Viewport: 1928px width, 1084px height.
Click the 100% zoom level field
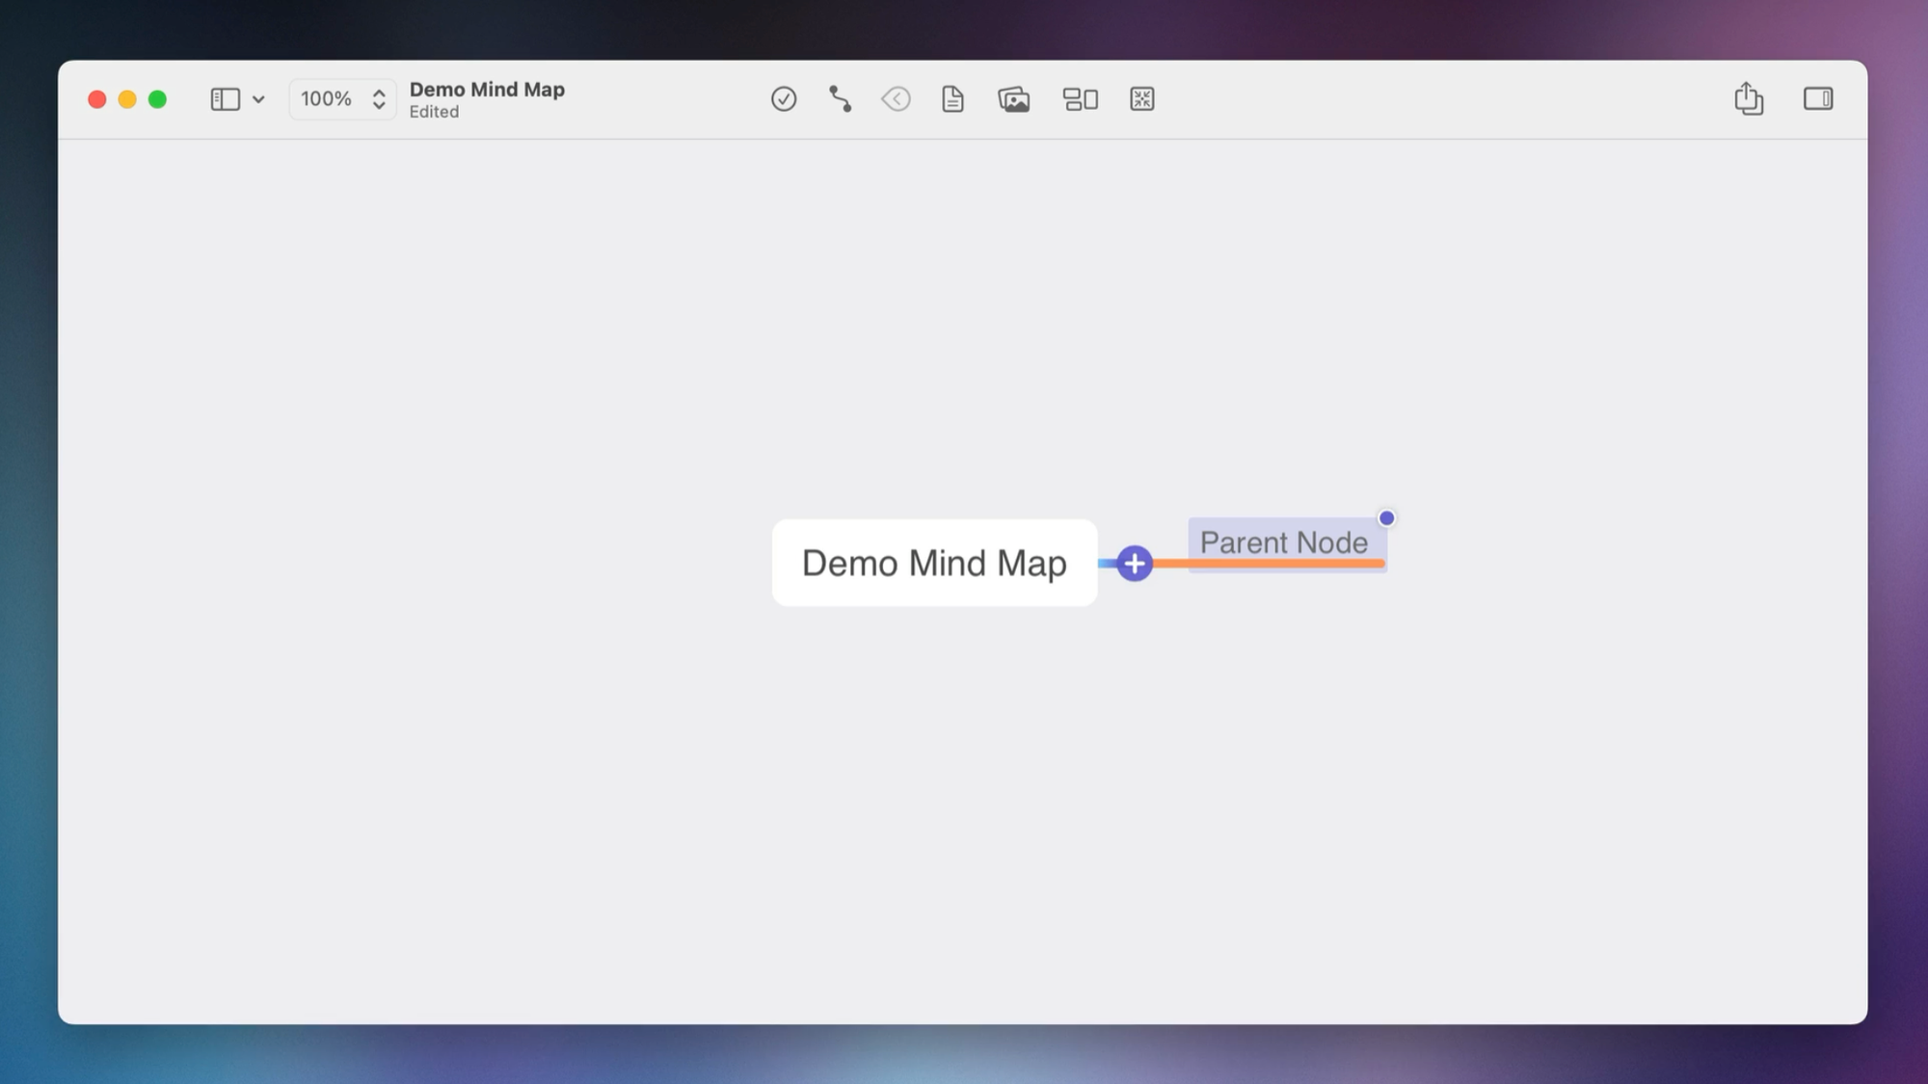[x=326, y=99]
